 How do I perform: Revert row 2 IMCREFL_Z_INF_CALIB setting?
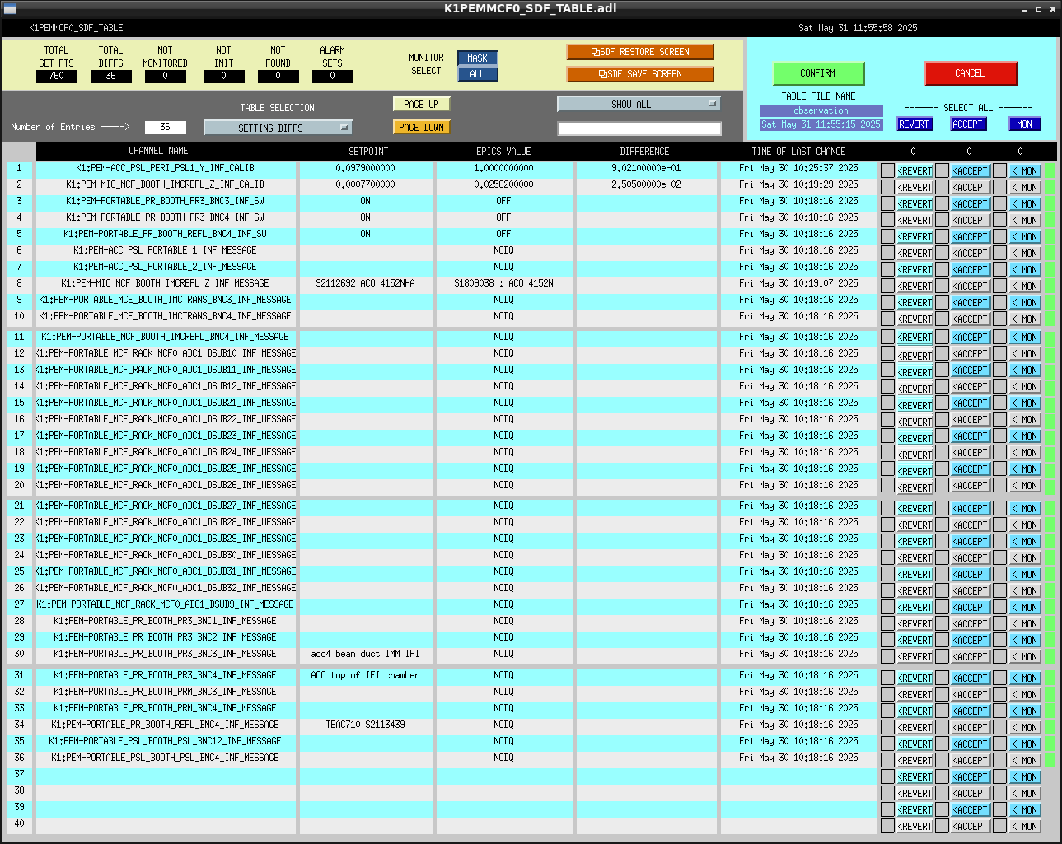pos(915,188)
